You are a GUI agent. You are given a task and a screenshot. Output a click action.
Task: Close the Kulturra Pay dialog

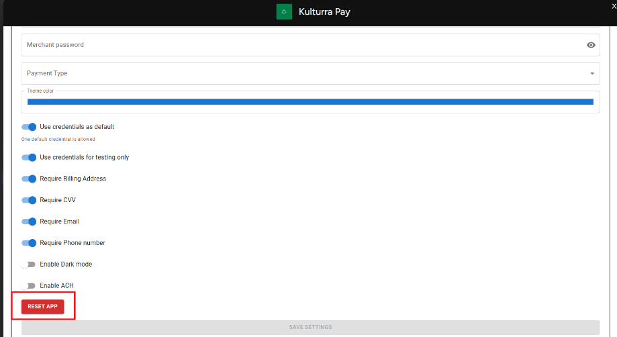click(x=614, y=6)
